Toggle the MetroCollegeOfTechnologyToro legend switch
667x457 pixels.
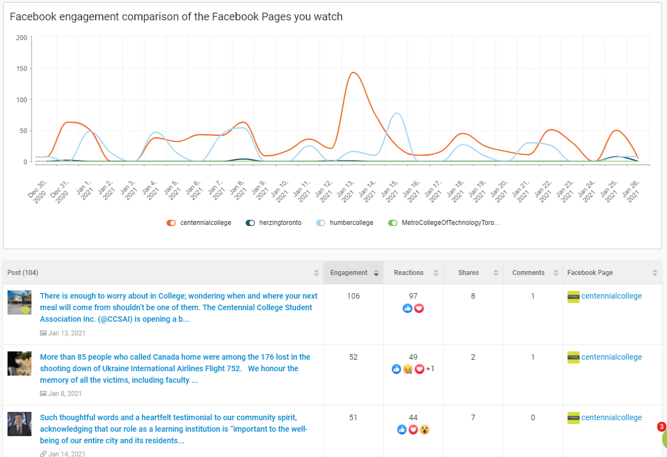coord(393,223)
